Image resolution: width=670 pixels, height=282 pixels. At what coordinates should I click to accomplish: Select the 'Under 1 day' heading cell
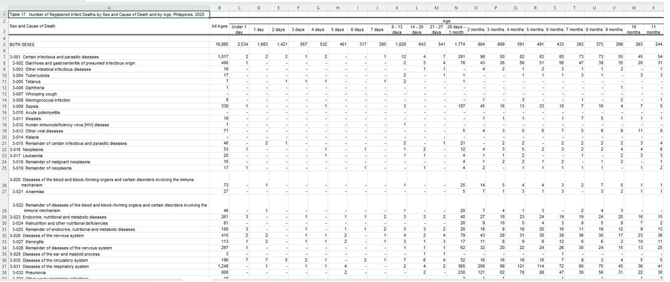click(x=239, y=29)
